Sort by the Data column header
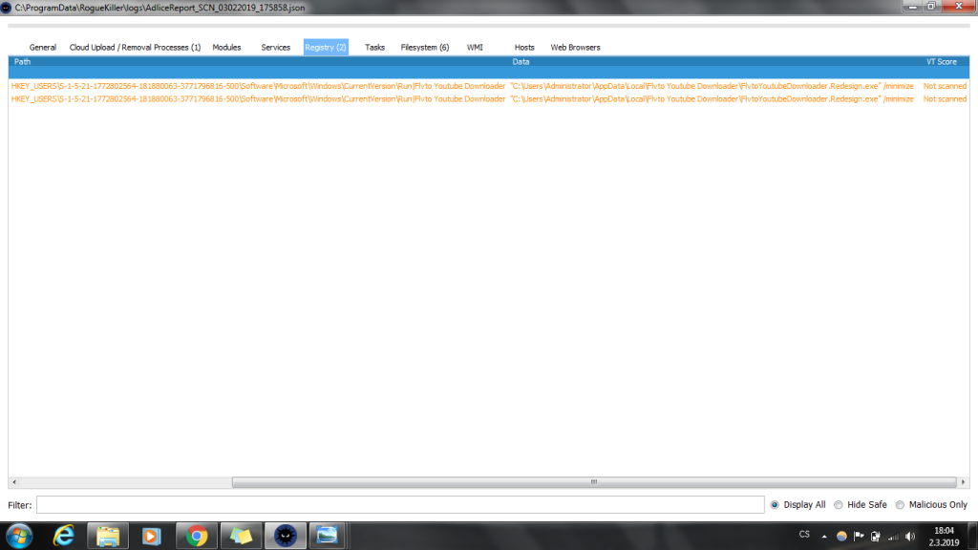Screen dimensions: 978x550 point(521,62)
